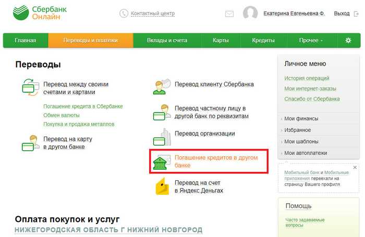This screenshot has width=365, height=237.
Task: Open the Обмен валюты link
Action: click(62, 115)
